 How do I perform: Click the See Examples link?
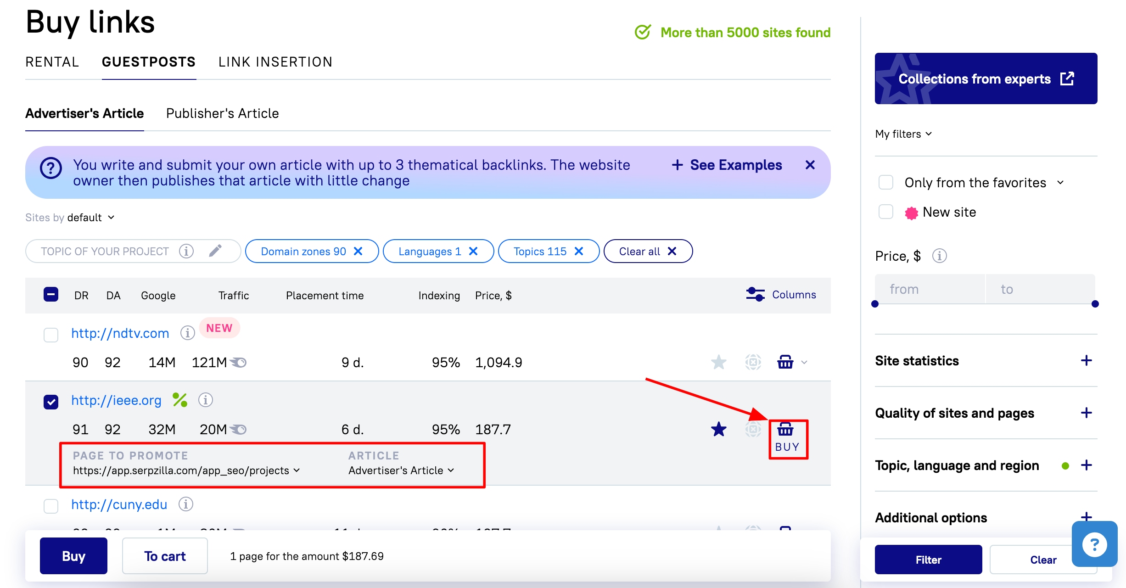click(727, 165)
